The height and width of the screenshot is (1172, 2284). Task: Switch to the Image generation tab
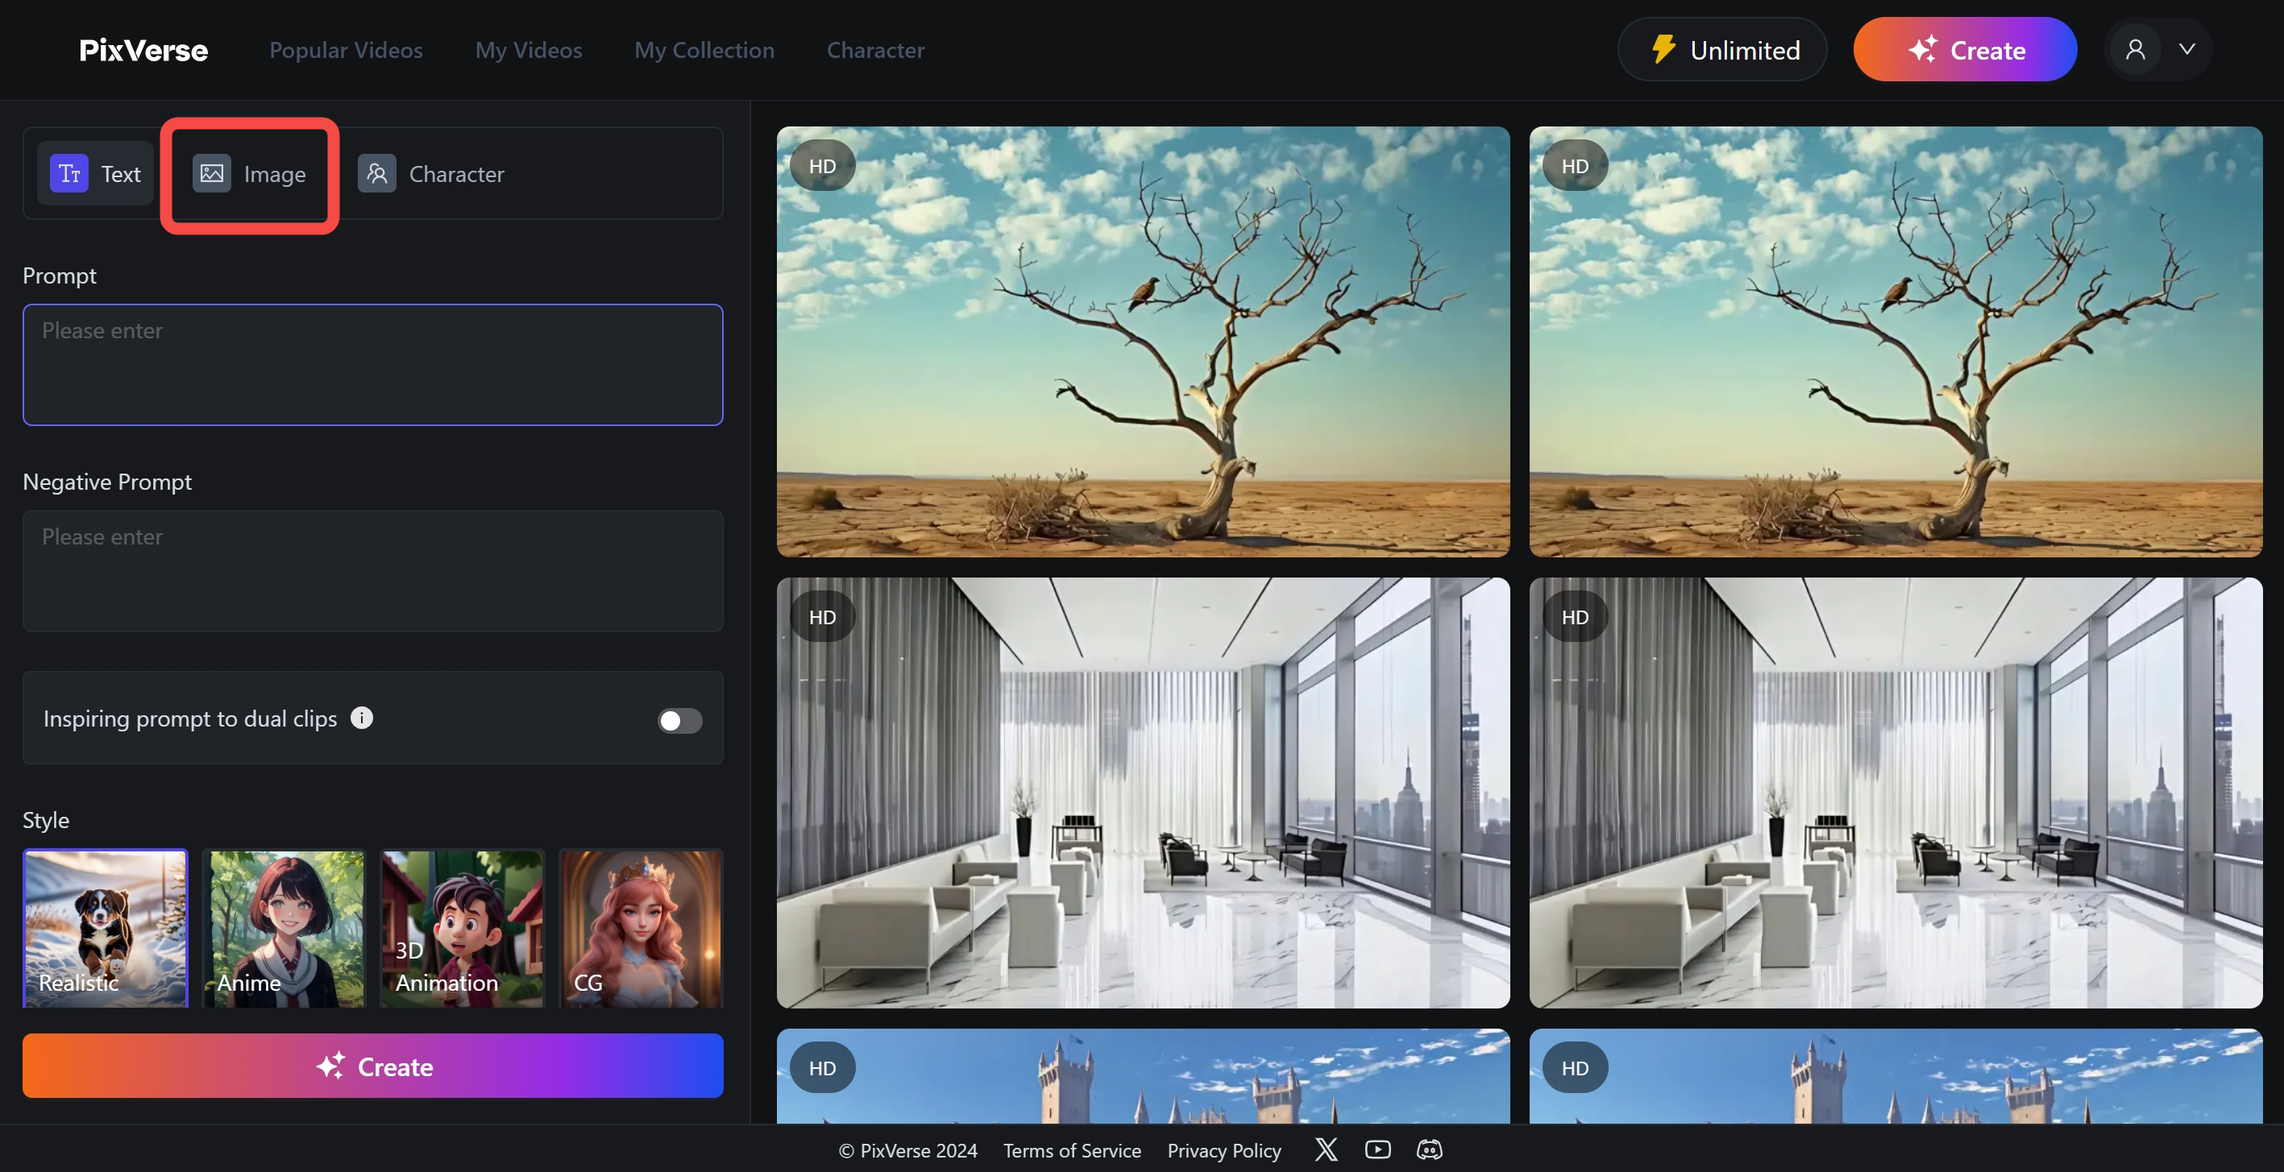[249, 175]
